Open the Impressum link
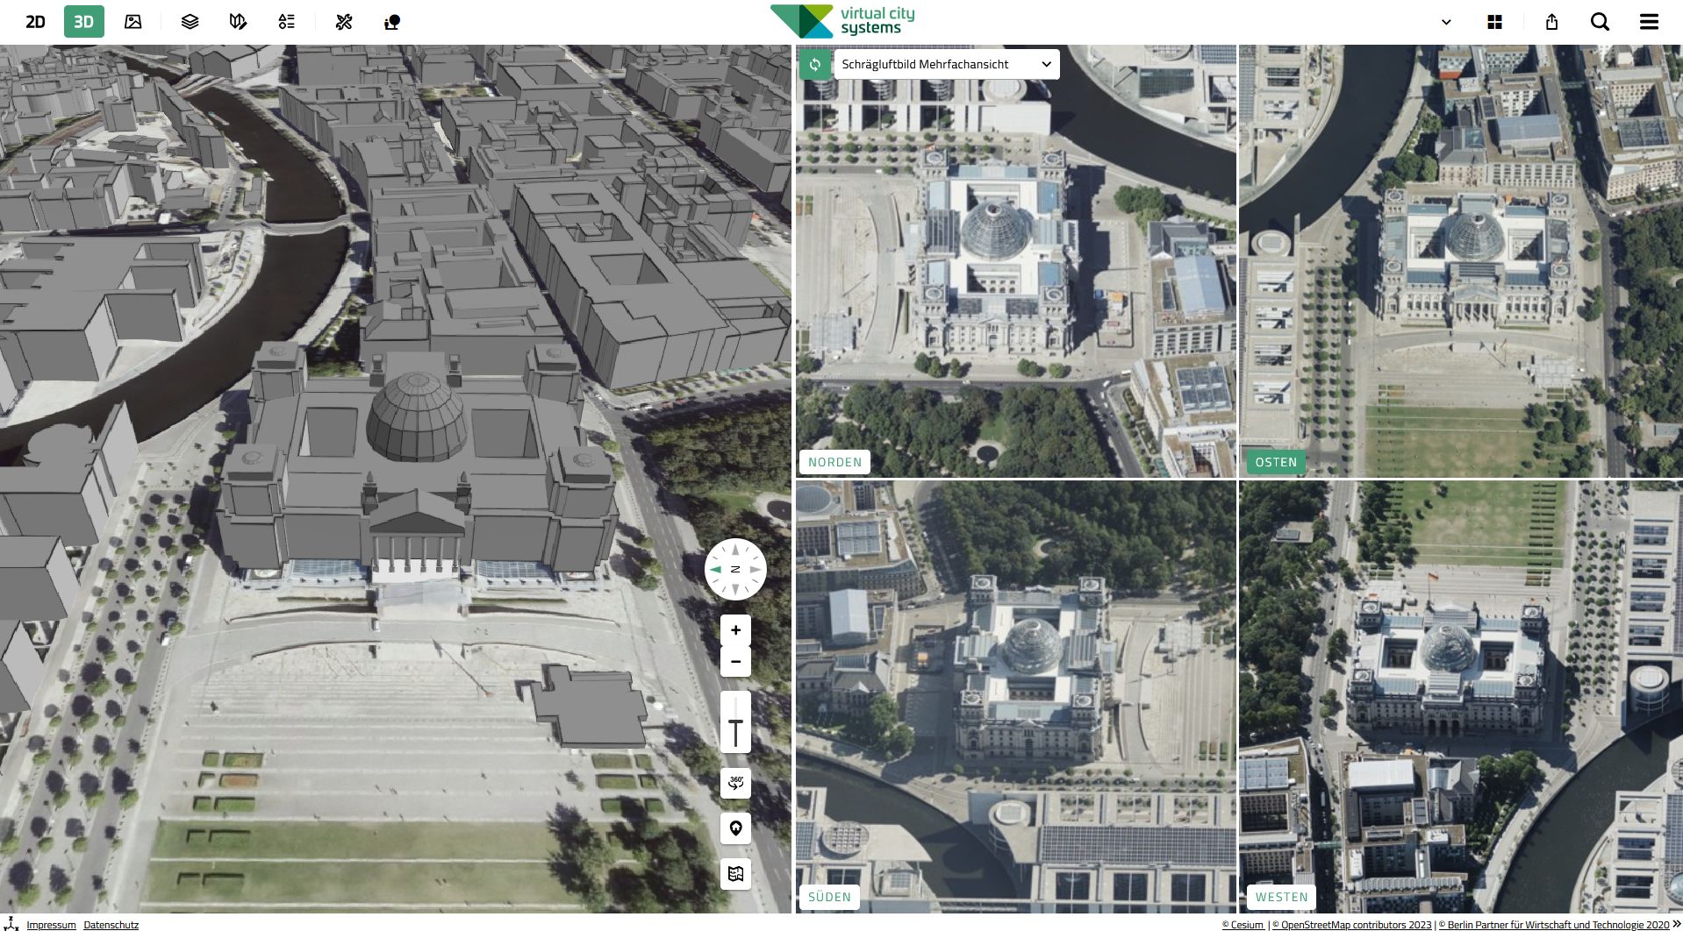 (51, 924)
